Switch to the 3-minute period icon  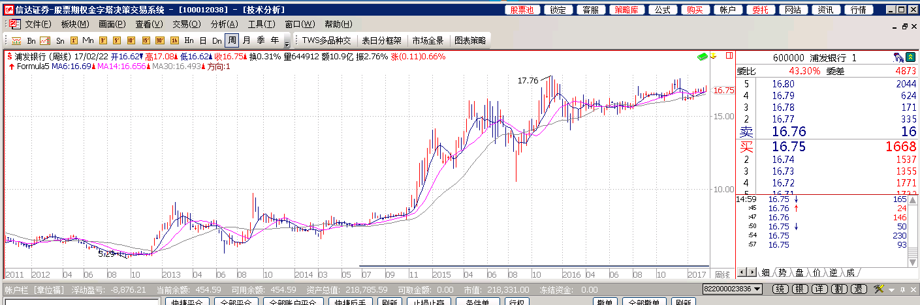[x=103, y=40]
